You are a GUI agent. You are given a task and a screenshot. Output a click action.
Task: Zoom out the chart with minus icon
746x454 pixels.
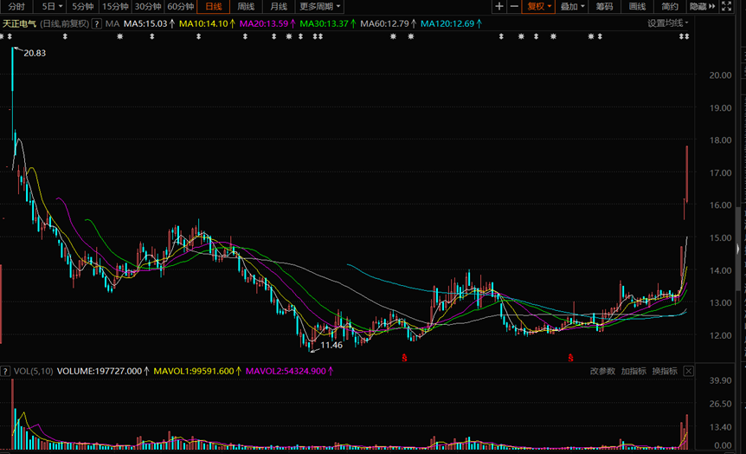click(514, 6)
